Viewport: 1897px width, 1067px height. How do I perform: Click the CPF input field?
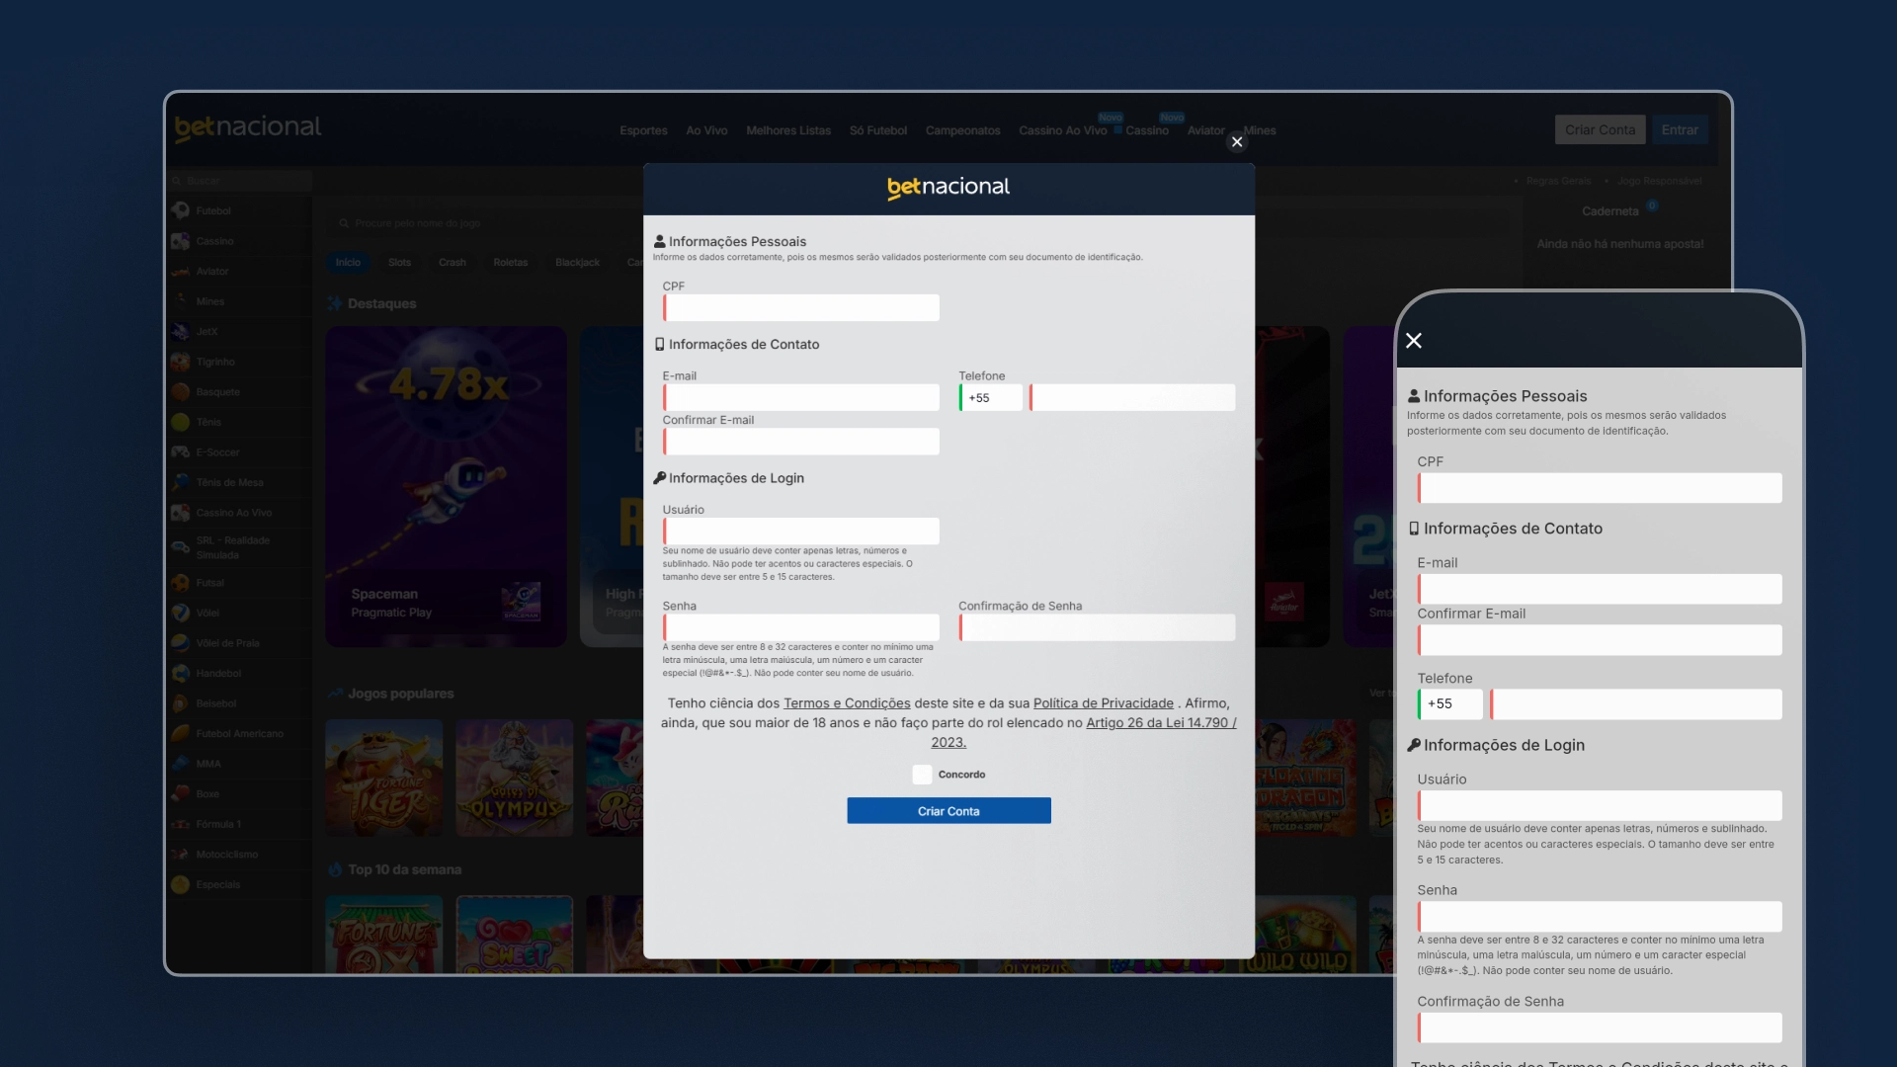point(801,307)
